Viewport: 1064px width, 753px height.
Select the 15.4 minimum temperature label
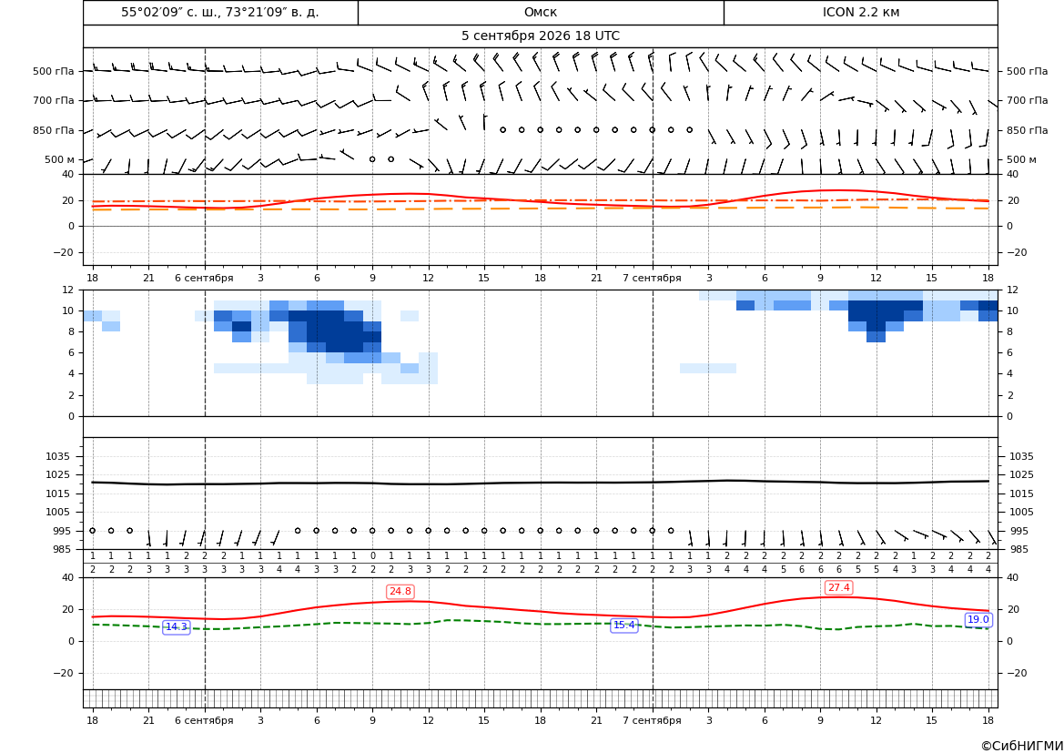point(624,625)
